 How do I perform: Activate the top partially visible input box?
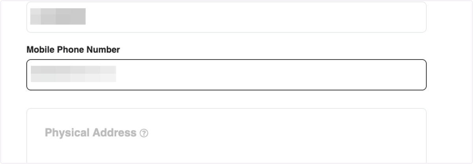click(x=226, y=17)
